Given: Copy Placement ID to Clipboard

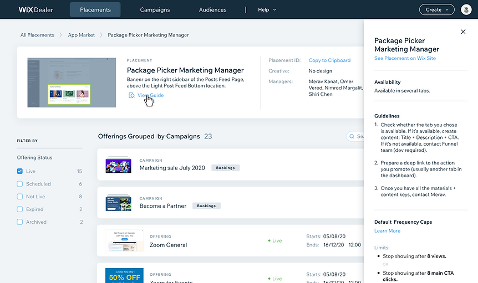Looking at the screenshot, I should pyautogui.click(x=329, y=60).
